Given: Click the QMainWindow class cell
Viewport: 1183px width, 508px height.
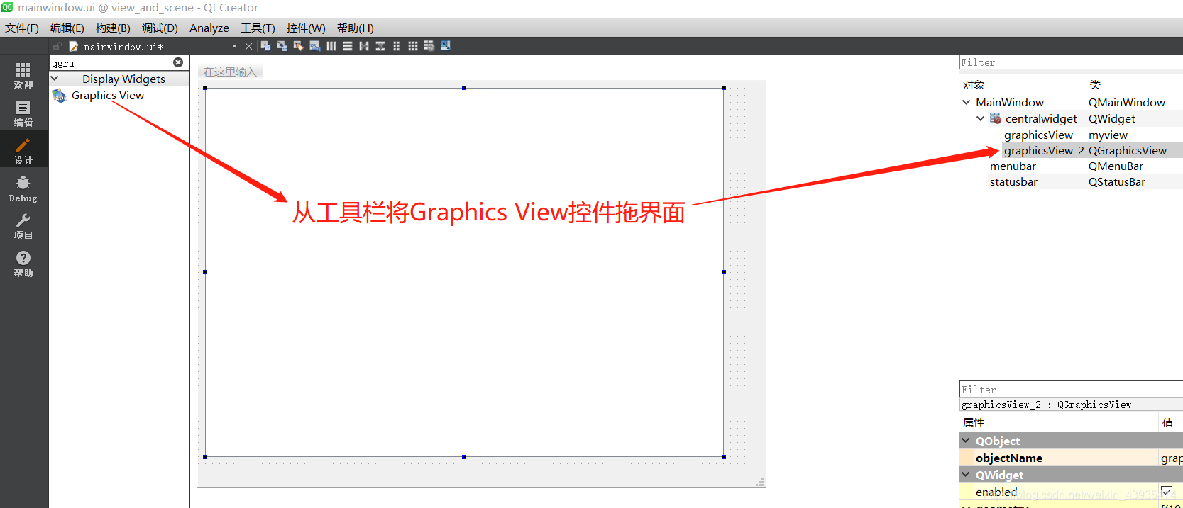Looking at the screenshot, I should [x=1127, y=102].
